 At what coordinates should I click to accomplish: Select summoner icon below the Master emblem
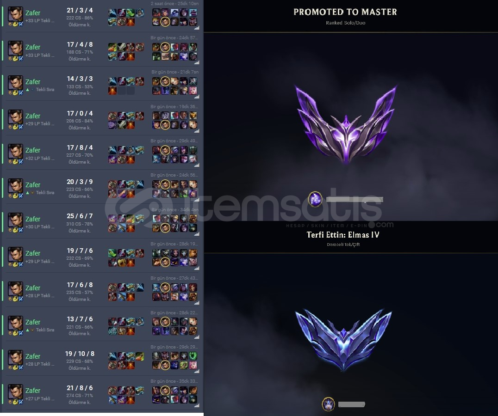click(315, 199)
